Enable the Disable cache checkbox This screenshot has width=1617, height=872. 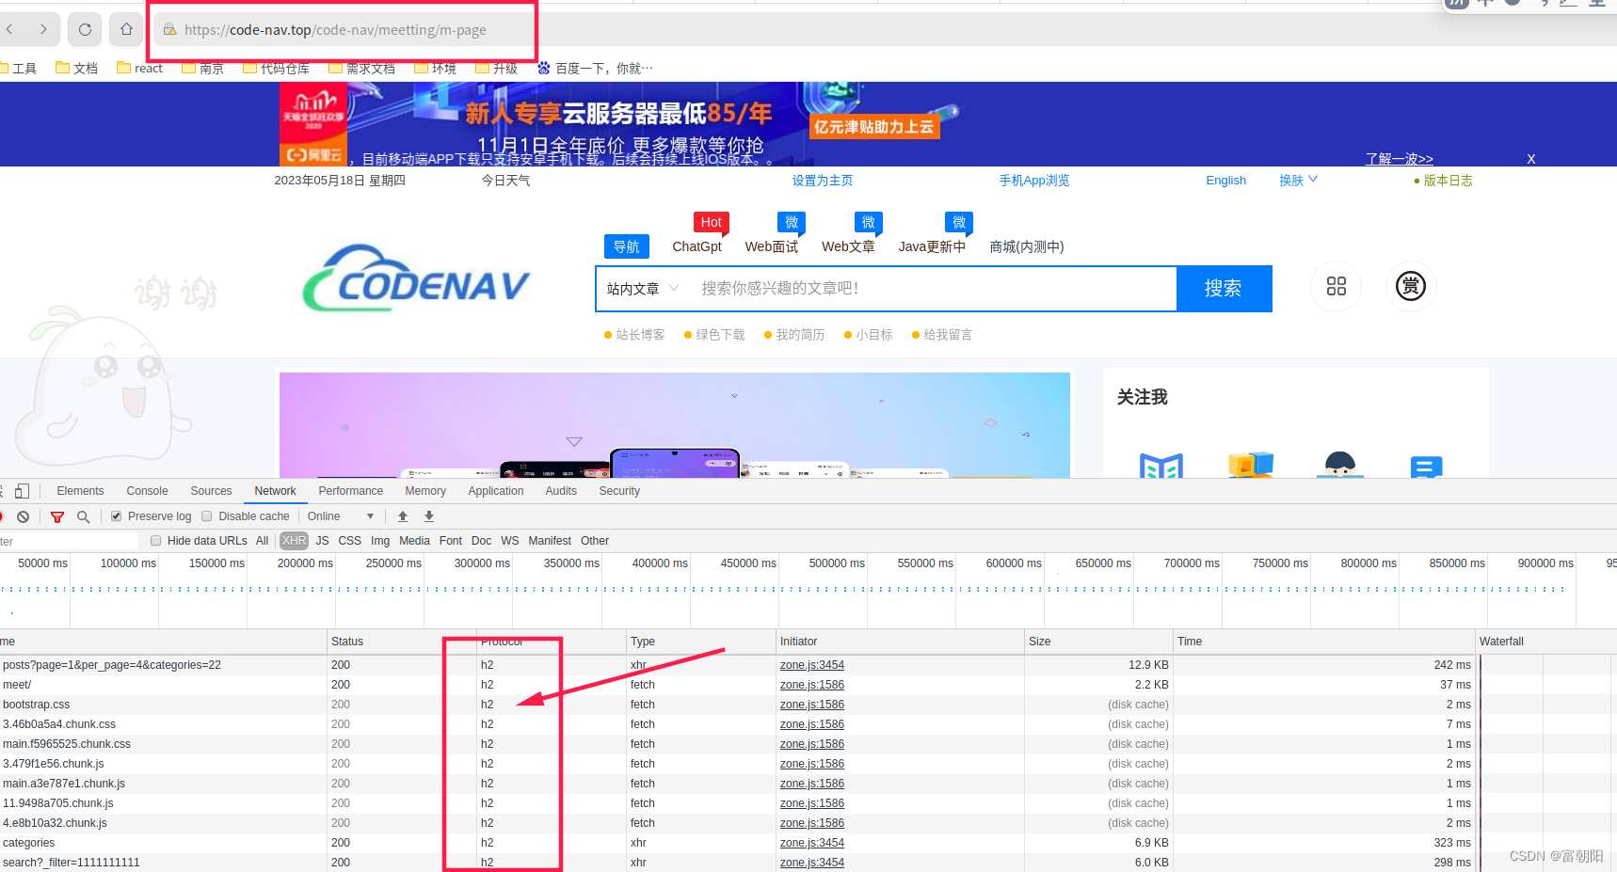tap(207, 516)
